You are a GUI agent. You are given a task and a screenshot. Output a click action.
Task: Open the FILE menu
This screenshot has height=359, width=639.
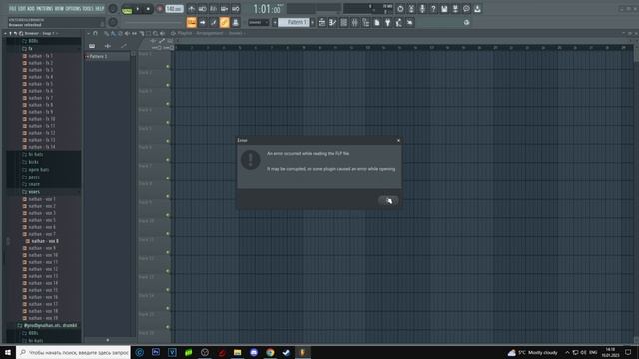click(13, 9)
